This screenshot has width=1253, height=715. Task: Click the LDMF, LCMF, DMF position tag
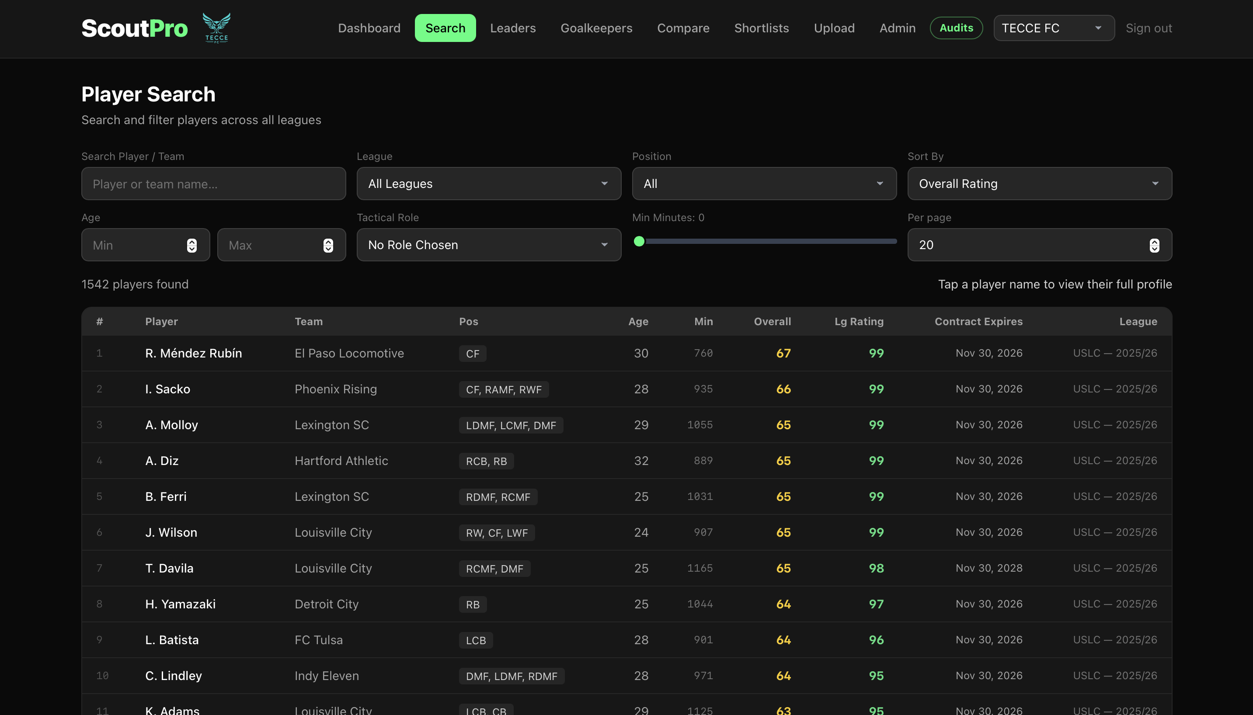[511, 425]
